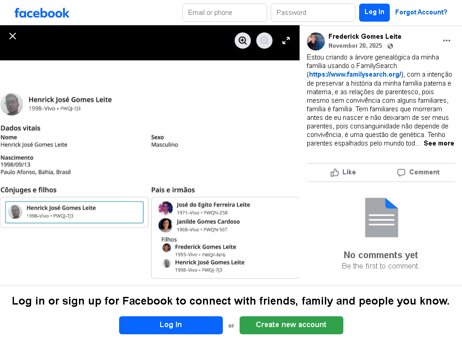Click the top Log In button

(374, 13)
